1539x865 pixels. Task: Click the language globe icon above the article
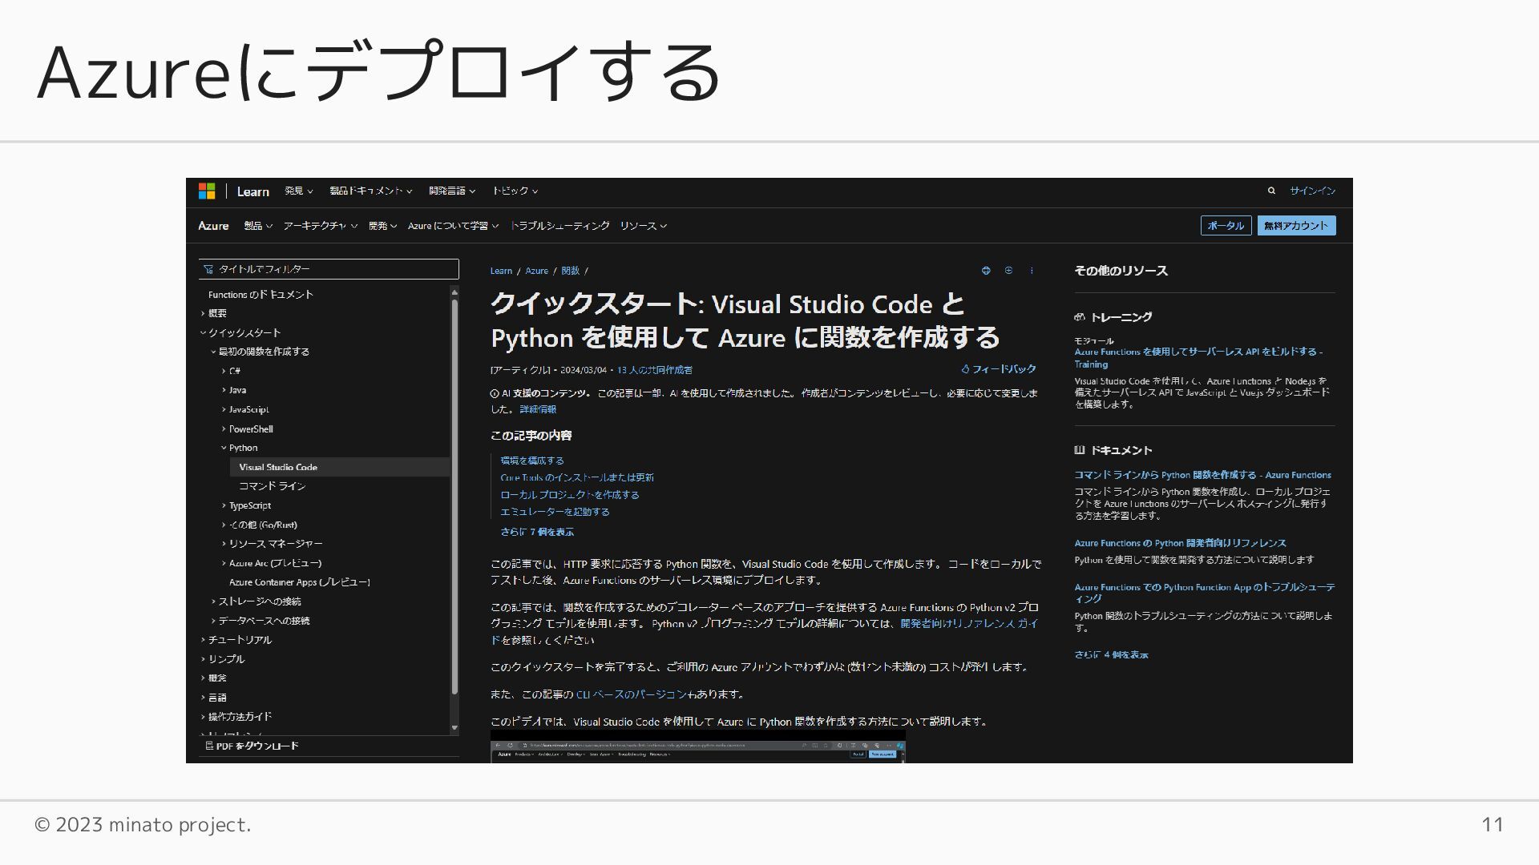tap(986, 271)
